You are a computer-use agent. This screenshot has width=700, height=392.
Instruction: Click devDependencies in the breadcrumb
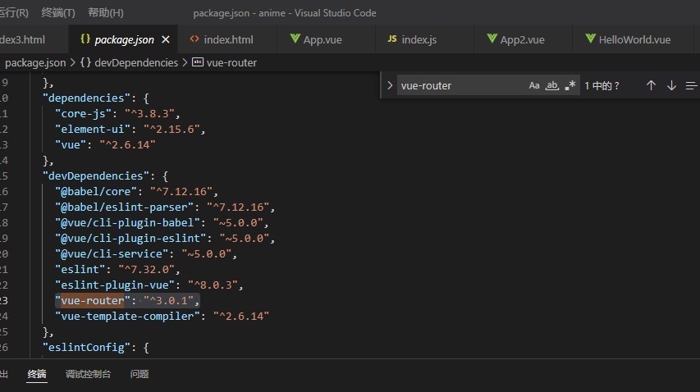[x=136, y=63]
